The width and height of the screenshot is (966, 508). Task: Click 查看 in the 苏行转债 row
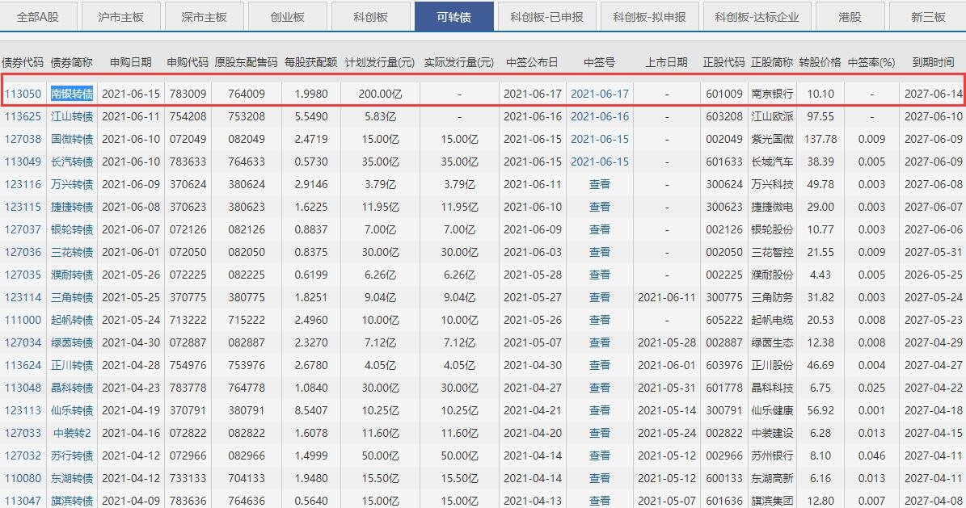(600, 456)
